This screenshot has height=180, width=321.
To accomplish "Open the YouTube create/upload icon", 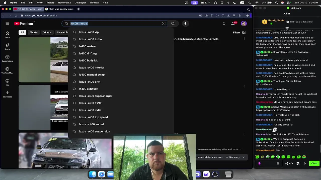I will (224, 23).
